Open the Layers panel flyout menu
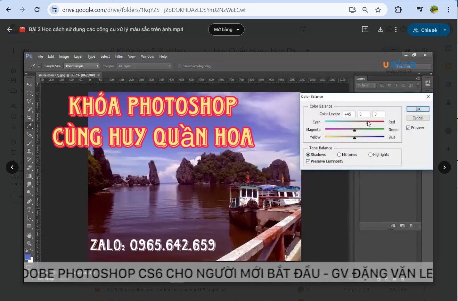This screenshot has height=301, width=458. pyautogui.click(x=418, y=78)
